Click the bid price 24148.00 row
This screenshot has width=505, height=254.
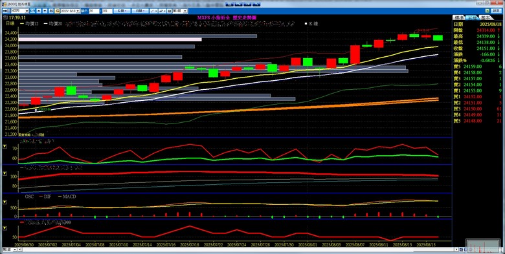click(x=478, y=121)
